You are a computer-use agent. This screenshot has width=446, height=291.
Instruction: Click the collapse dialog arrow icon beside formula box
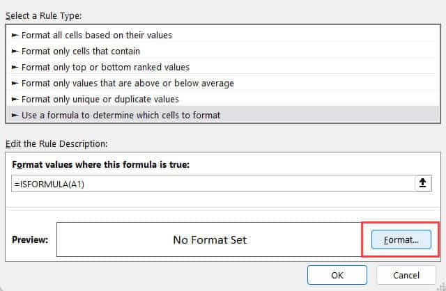pyautogui.click(x=421, y=183)
